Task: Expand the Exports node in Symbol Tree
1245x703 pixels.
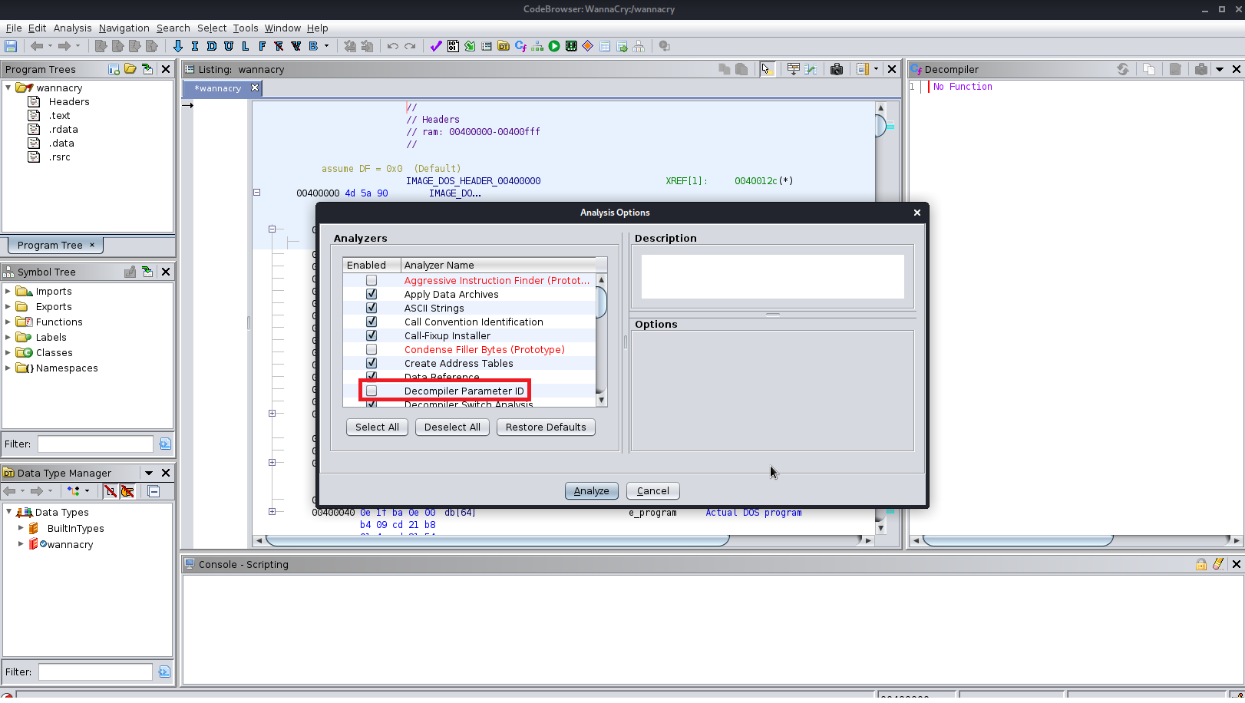Action: point(8,306)
